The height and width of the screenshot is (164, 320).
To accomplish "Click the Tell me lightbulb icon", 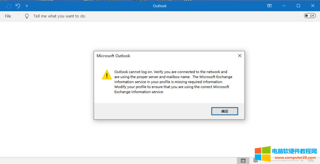I will (27, 16).
